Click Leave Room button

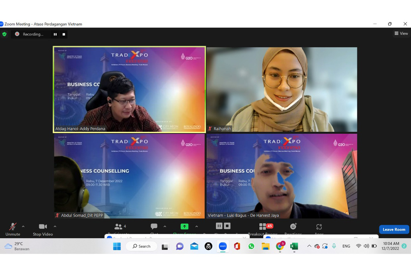coord(394,229)
